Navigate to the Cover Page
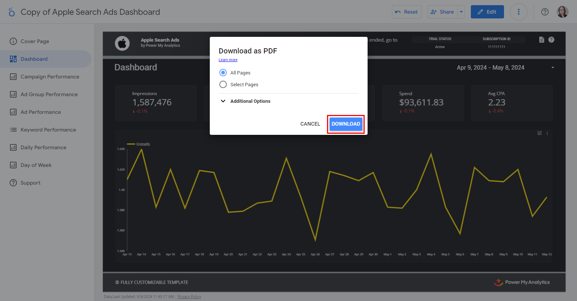The height and width of the screenshot is (301, 577). tap(35, 41)
